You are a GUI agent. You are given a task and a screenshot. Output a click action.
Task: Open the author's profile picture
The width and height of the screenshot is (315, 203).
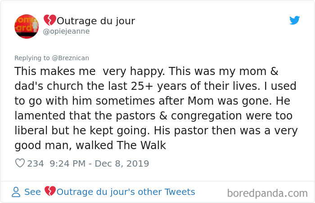(x=27, y=26)
